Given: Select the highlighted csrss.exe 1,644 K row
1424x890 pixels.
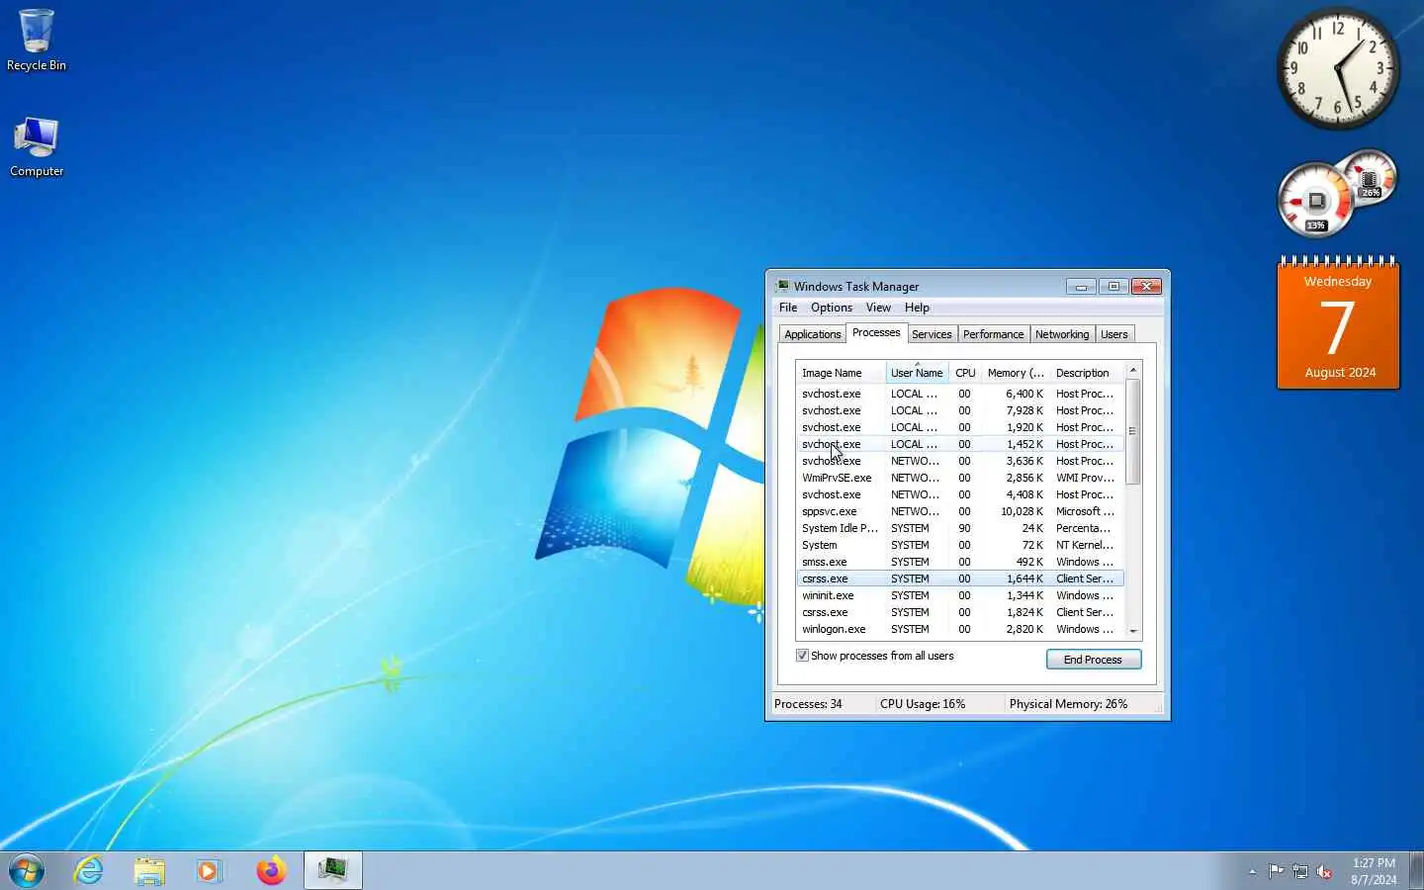Looking at the screenshot, I should pos(960,578).
